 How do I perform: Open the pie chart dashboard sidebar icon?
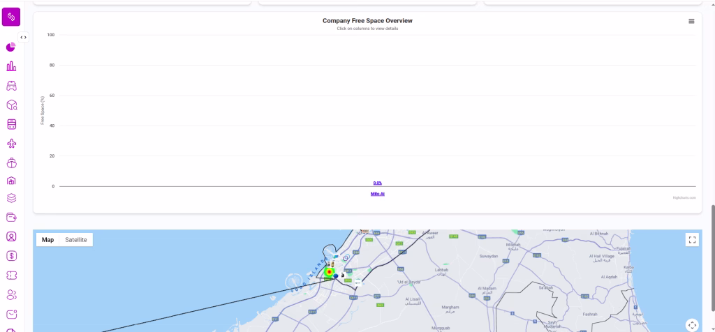point(11,47)
